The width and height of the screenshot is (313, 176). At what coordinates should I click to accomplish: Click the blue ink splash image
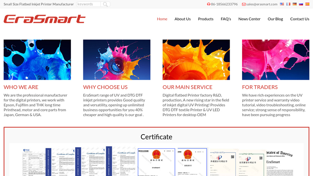point(37,60)
